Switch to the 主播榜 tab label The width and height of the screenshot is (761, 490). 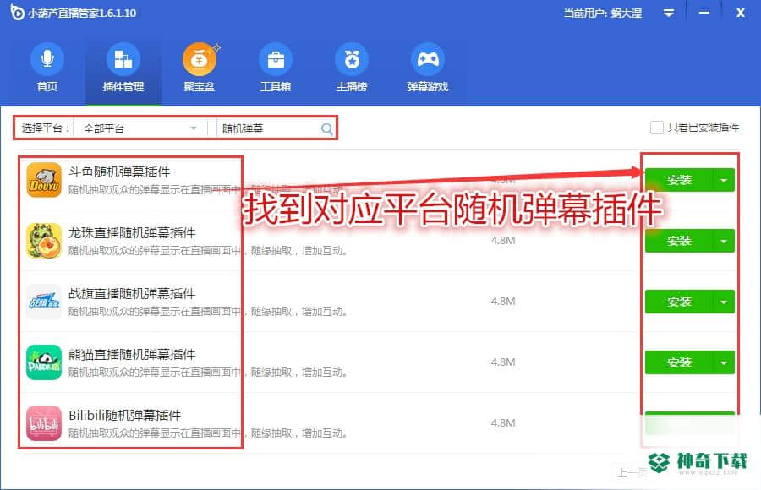point(352,87)
